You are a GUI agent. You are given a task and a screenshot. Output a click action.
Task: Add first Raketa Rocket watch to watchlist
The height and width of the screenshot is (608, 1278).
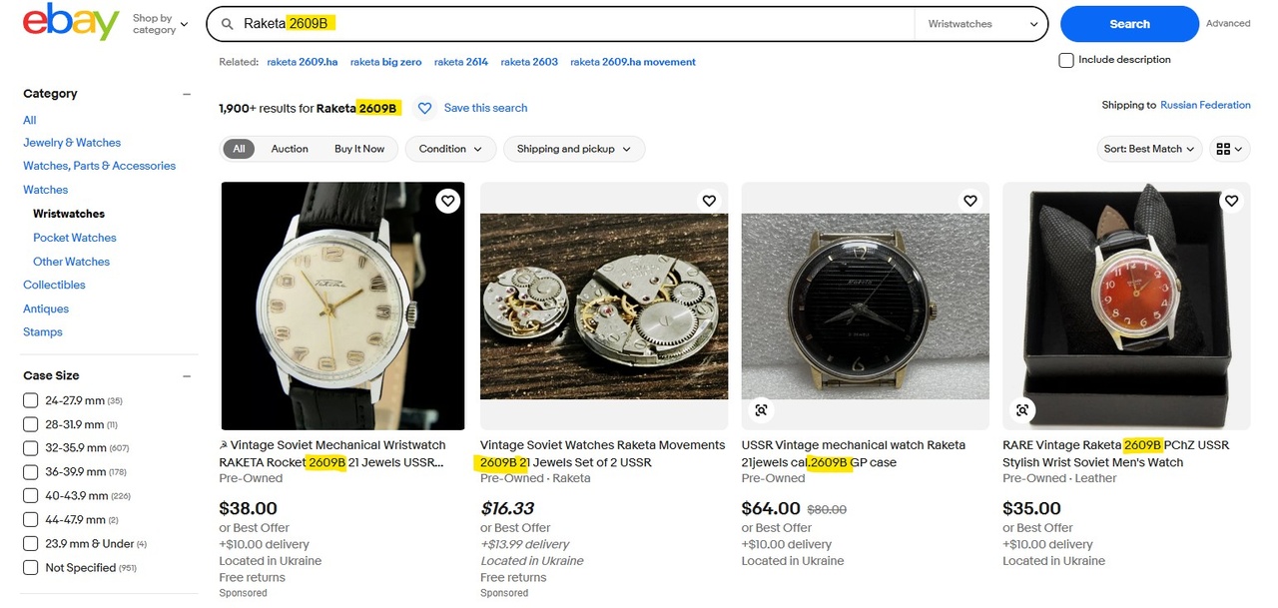click(447, 201)
